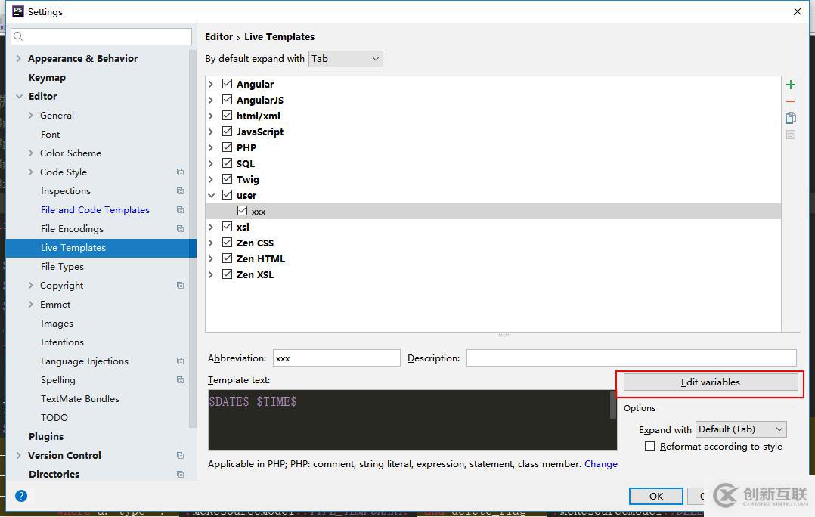Click the project-level icon beside Inspections

[180, 191]
